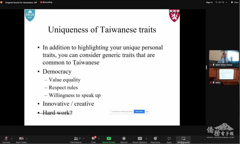Viewport: 240px width, 144px height.
Task: Open Whiteboards from the toolbar
Action: pyautogui.click(x=183, y=139)
